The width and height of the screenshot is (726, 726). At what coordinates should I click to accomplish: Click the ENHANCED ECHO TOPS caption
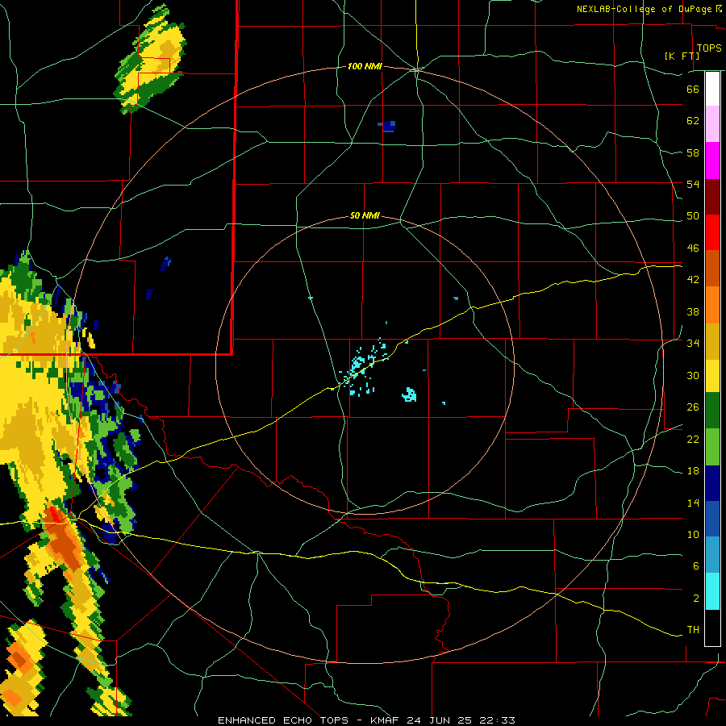(283, 720)
